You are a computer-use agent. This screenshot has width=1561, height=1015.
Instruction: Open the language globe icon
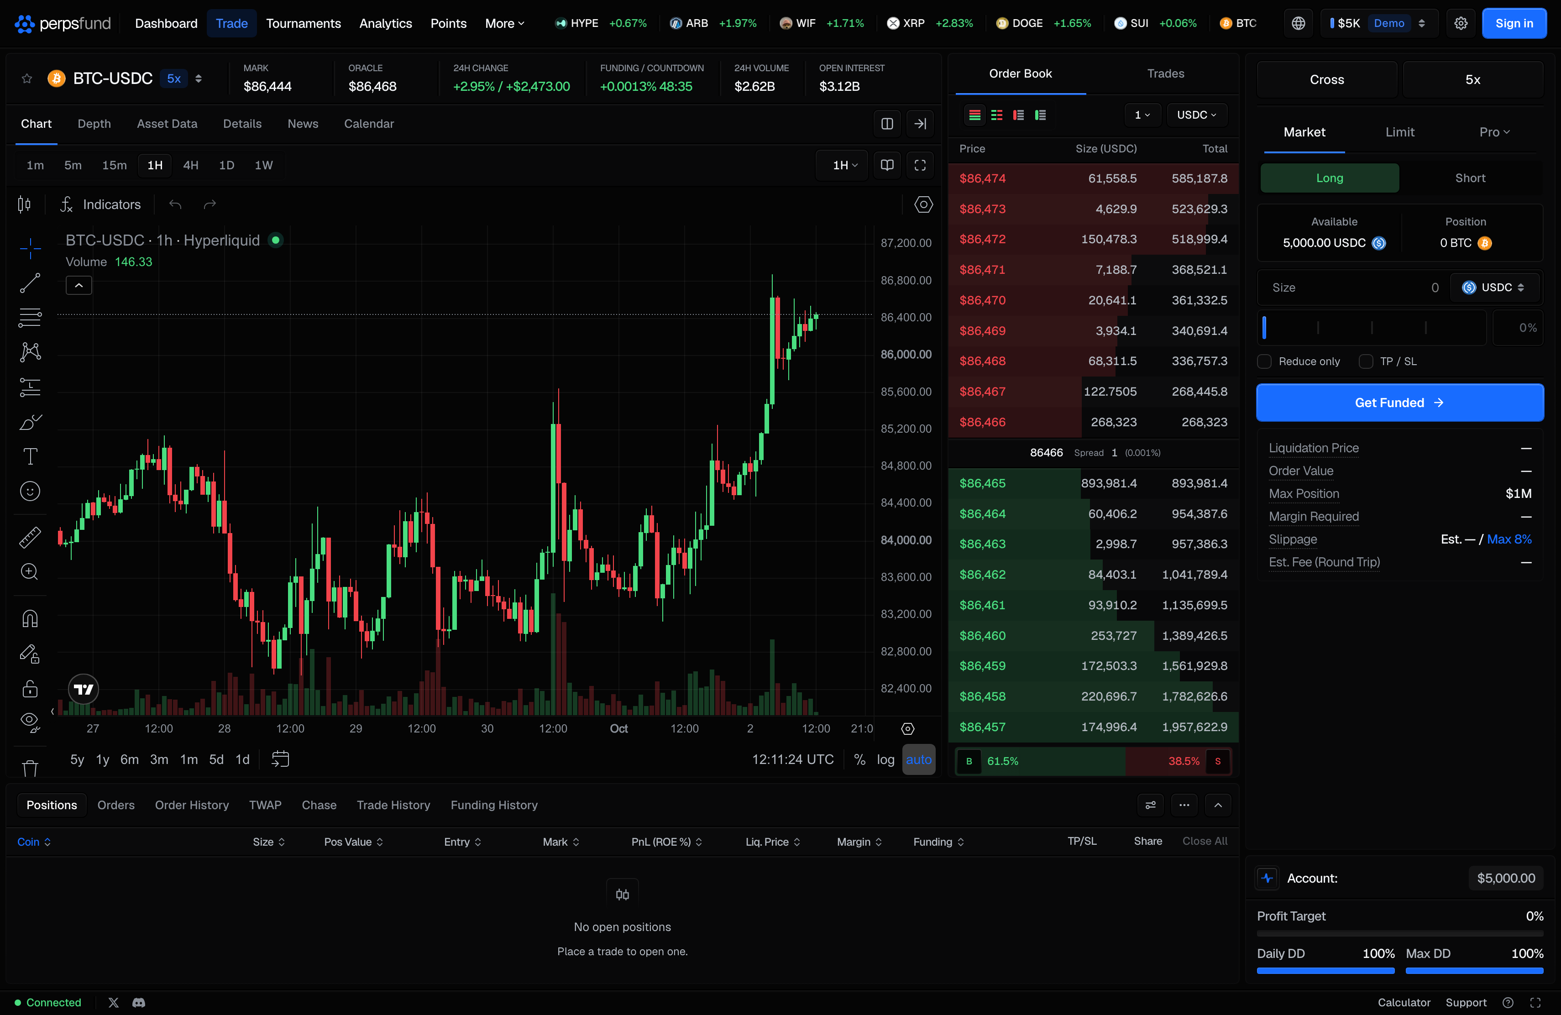tap(1298, 24)
